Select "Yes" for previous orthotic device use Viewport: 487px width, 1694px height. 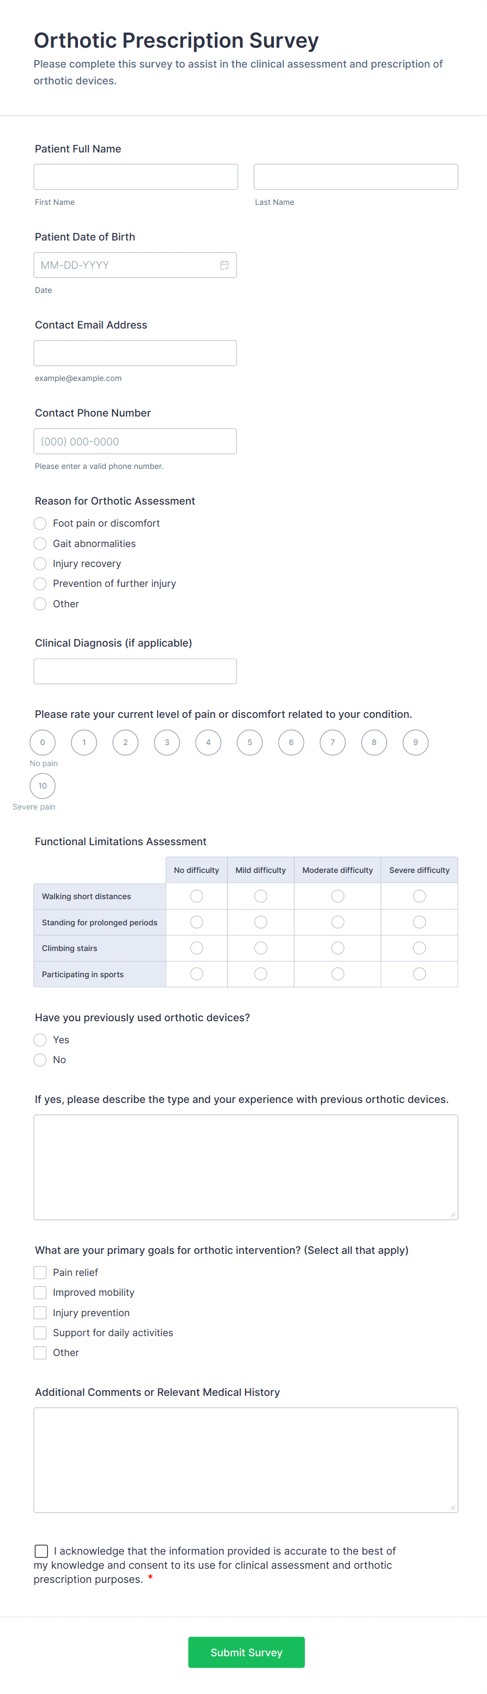click(x=39, y=1040)
